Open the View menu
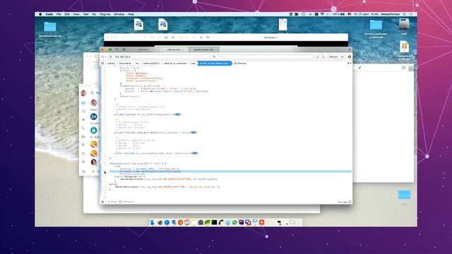Image resolution: width=452 pixels, height=254 pixels. (76, 14)
